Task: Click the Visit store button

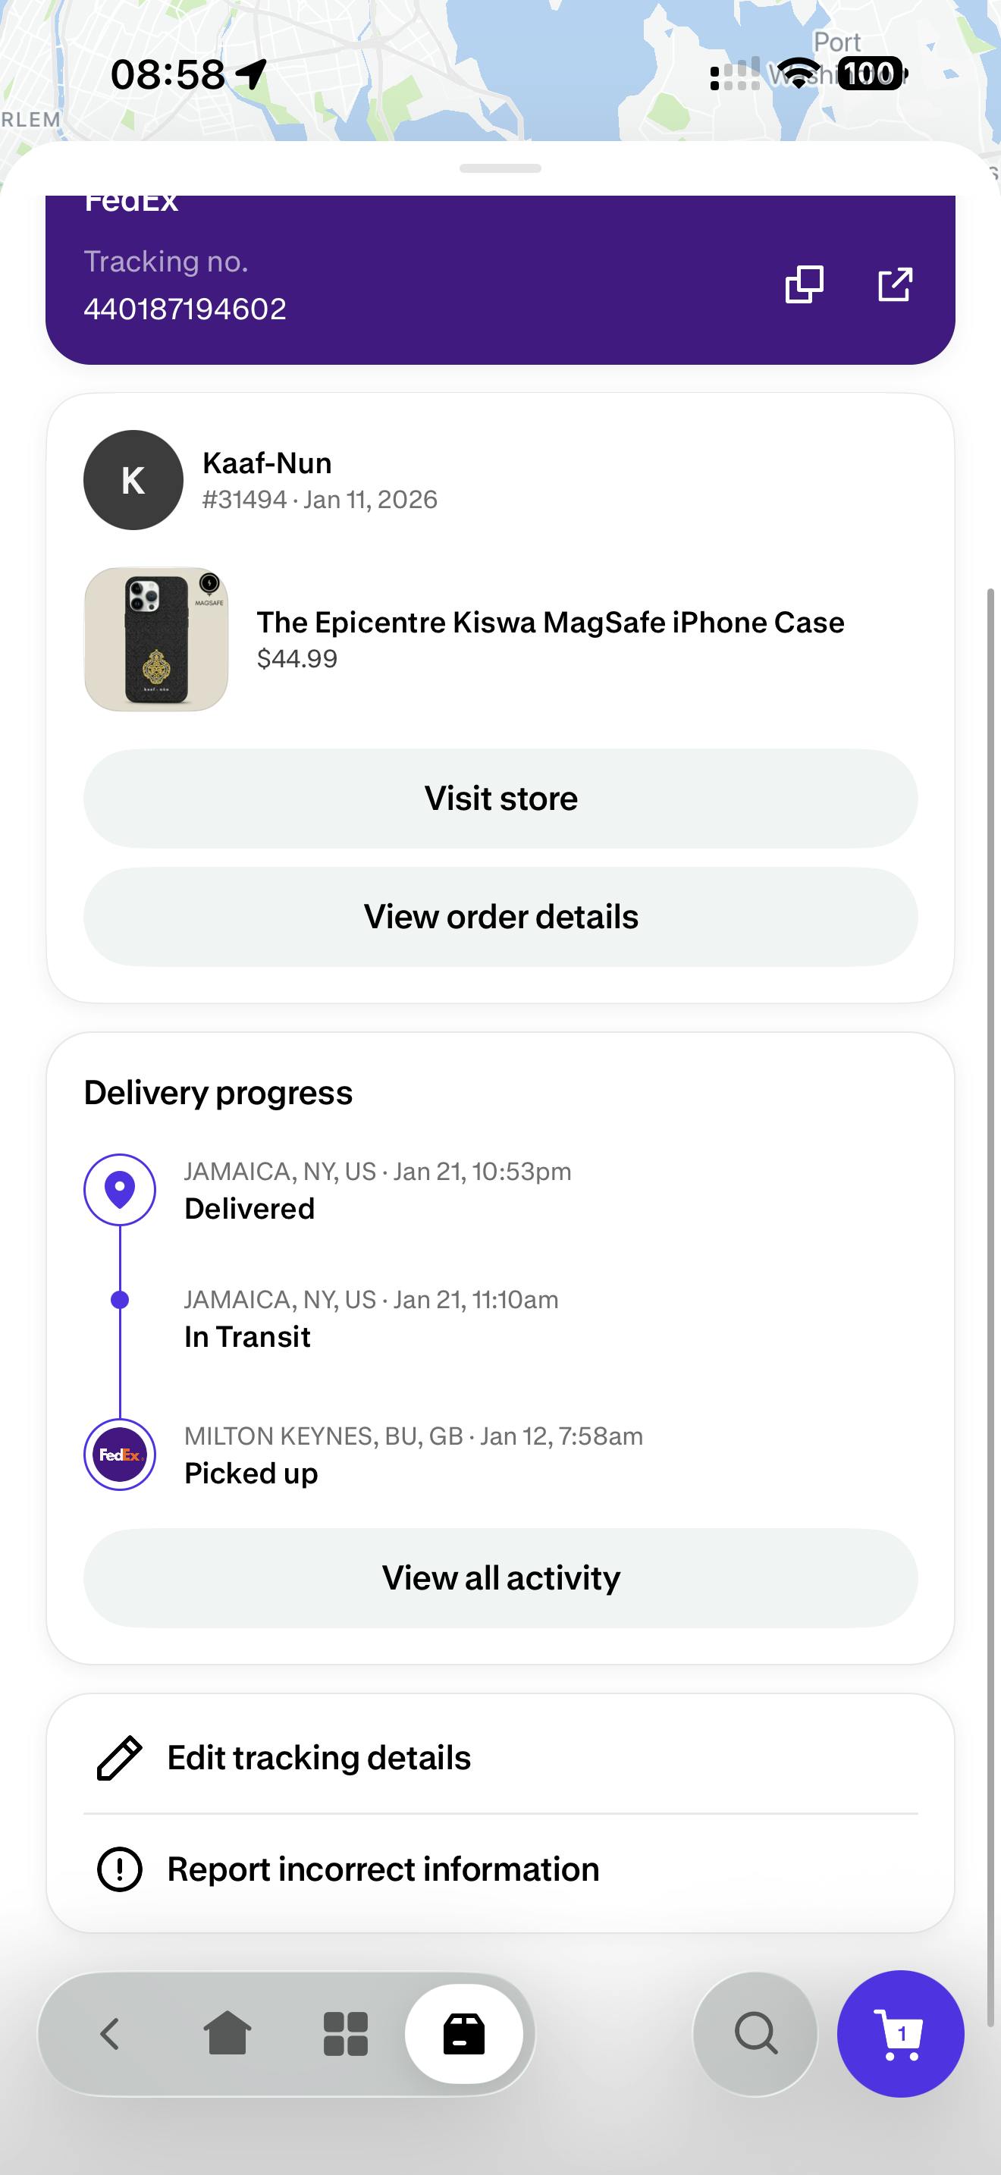Action: pos(500,799)
